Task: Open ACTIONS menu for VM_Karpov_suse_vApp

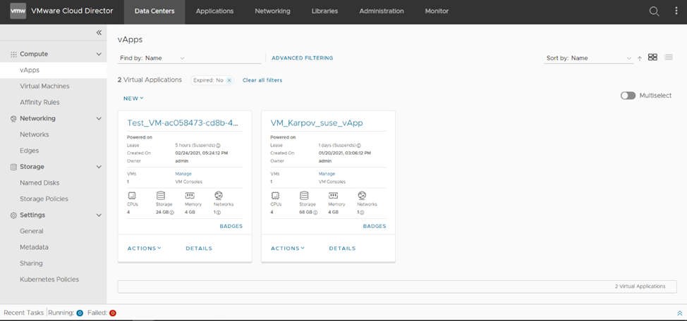Action: tap(288, 248)
